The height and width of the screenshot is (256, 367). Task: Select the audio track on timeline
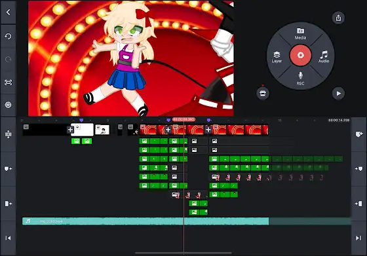click(145, 221)
